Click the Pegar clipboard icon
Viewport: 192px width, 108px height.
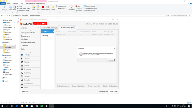pyautogui.click(x=14, y=7)
